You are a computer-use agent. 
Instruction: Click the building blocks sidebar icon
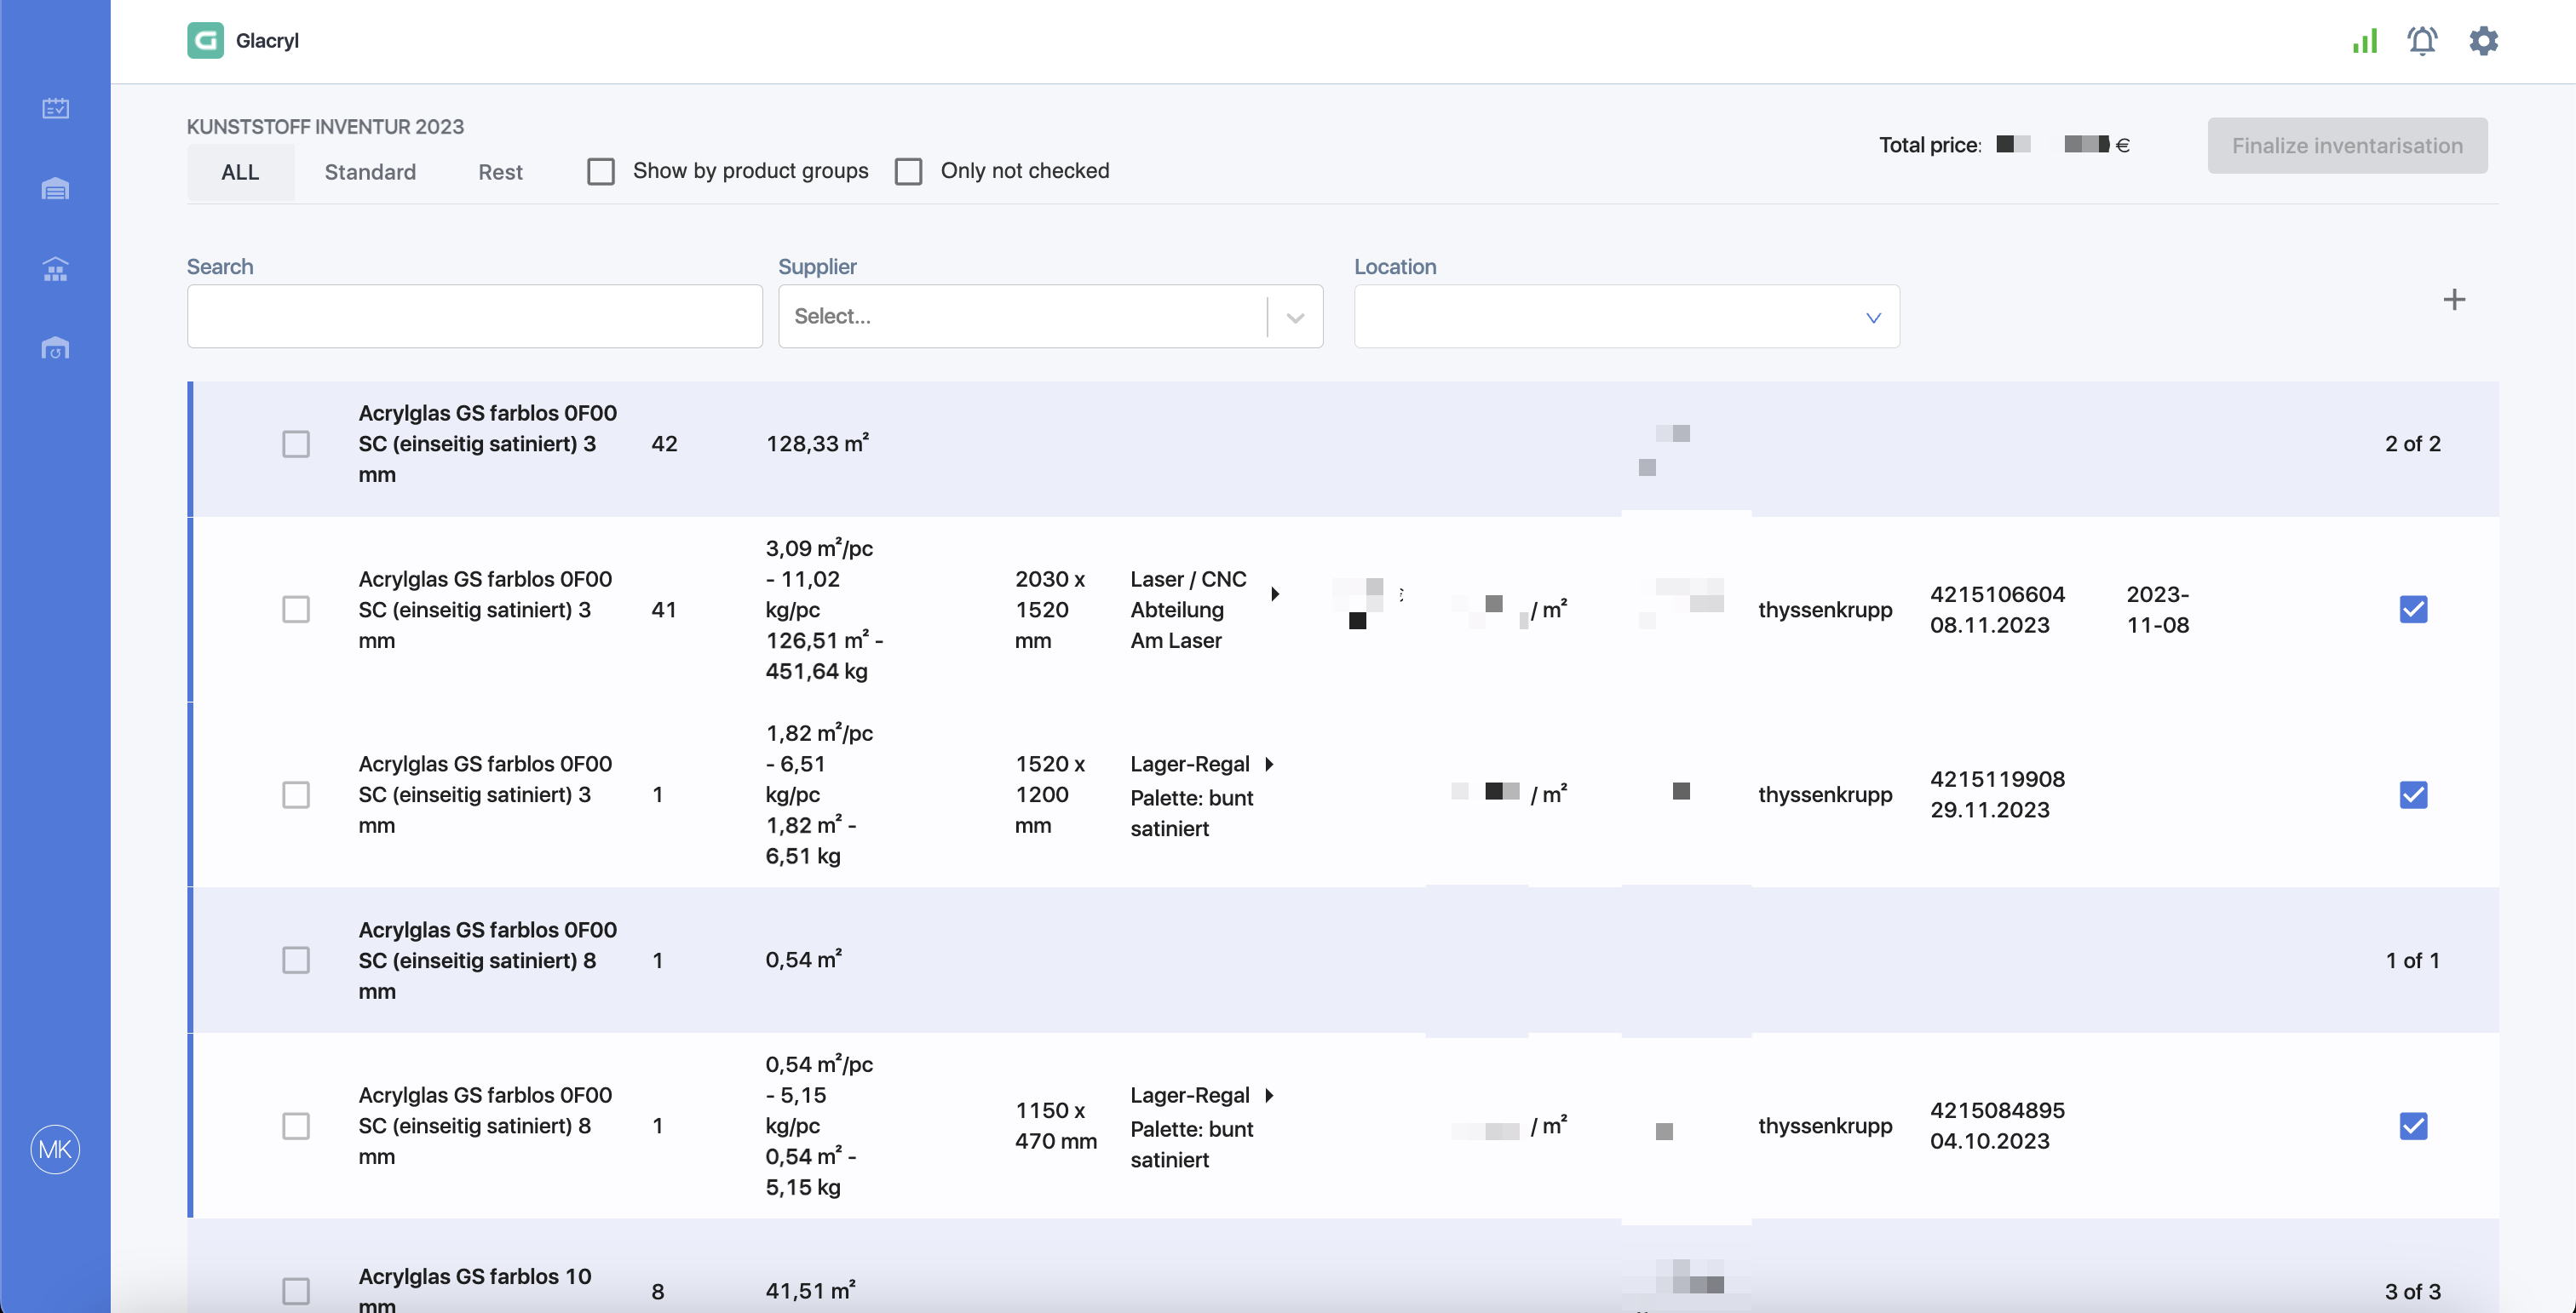[x=55, y=269]
